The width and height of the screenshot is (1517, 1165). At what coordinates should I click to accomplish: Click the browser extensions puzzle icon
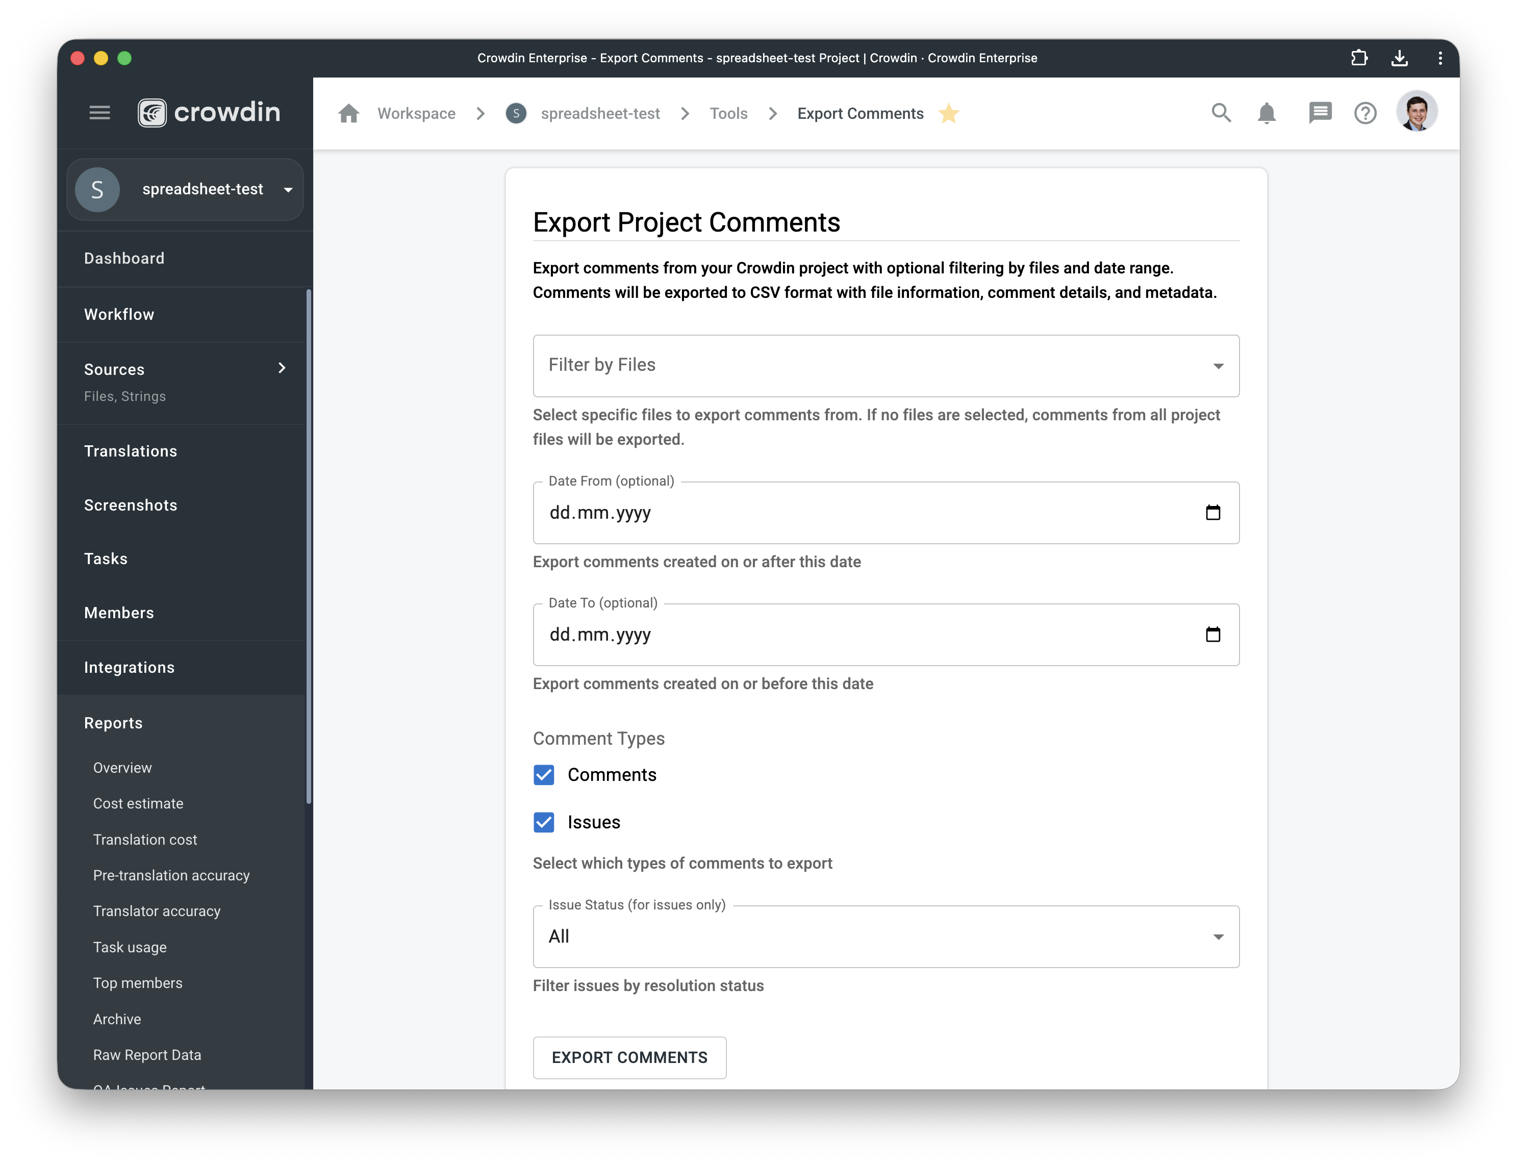(x=1359, y=58)
